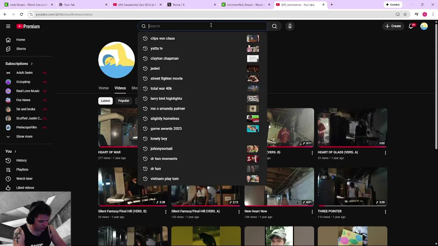Switch to channel Videos tab

(x=120, y=88)
